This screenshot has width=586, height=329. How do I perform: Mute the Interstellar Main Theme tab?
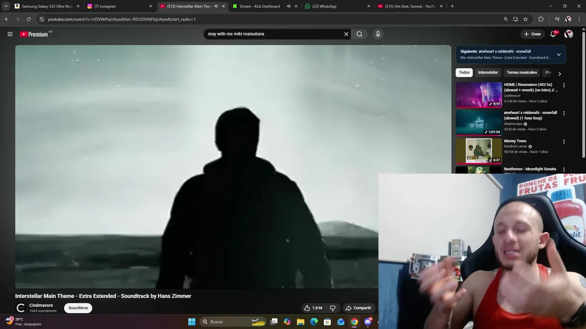pos(216,6)
